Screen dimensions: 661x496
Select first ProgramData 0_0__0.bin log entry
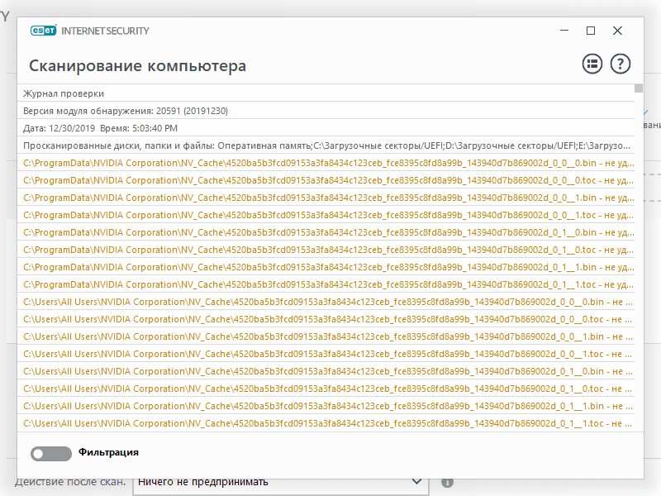[x=328, y=163]
